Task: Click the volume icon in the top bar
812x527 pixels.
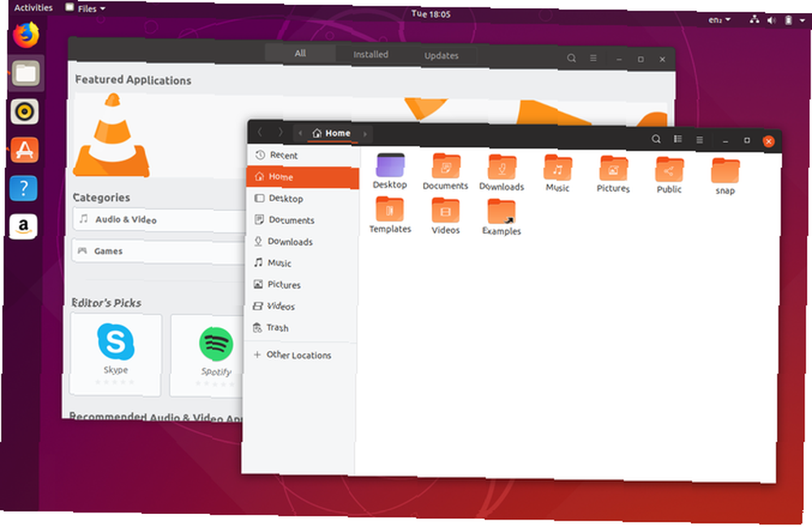Action: 771,20
